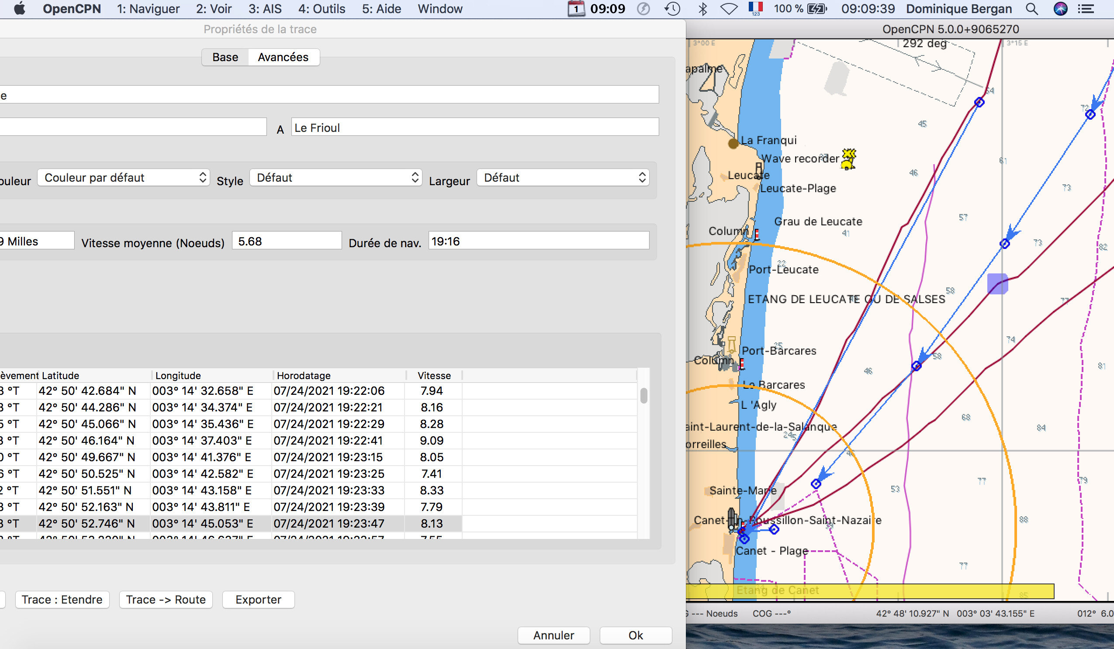Screen dimensions: 1114x649
Task: Click the Vitesse column header
Action: click(434, 375)
